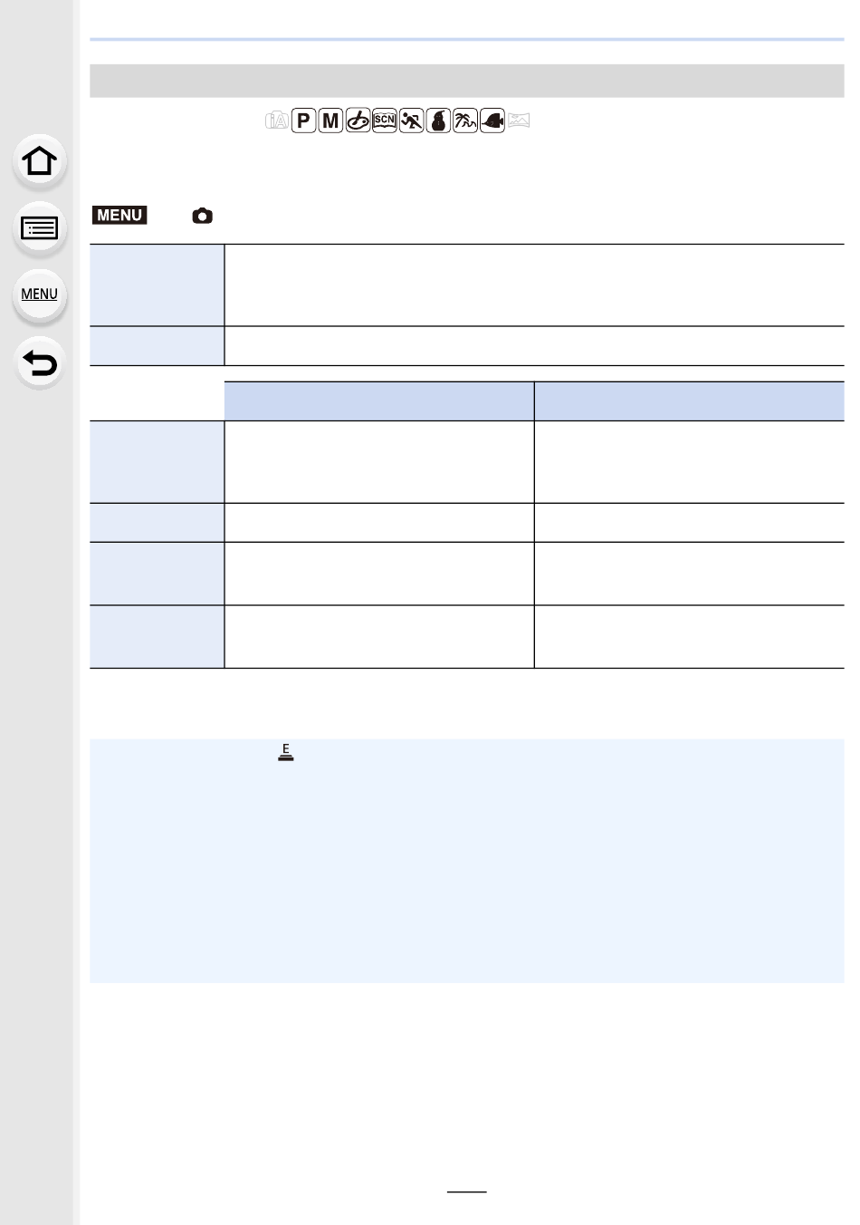Select the Snow snowman mode icon
The width and height of the screenshot is (860, 1225).
pyautogui.click(x=438, y=121)
